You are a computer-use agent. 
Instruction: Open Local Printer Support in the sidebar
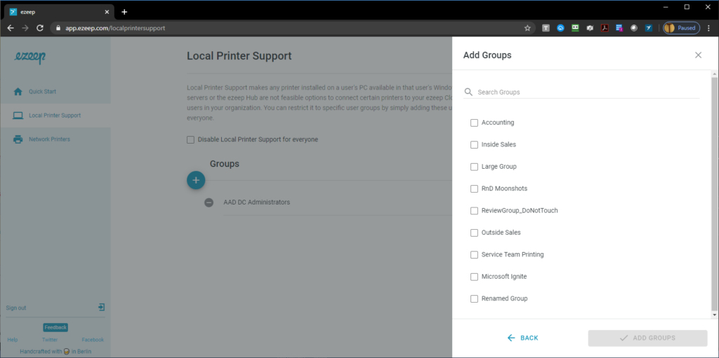click(x=55, y=116)
